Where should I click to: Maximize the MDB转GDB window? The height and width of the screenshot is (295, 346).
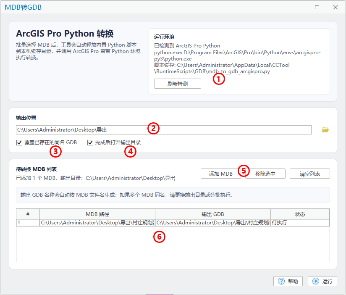tap(317, 7)
